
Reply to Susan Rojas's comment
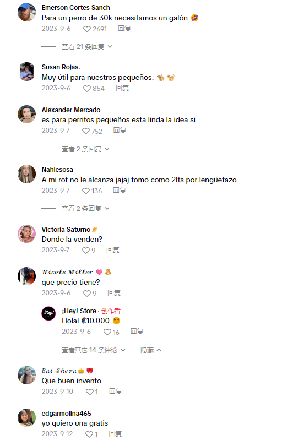click(122, 88)
